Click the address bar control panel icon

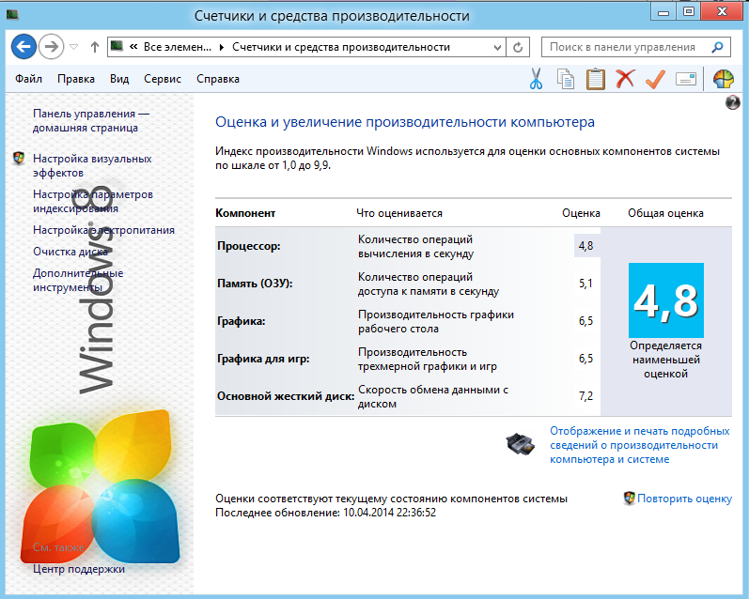(117, 46)
